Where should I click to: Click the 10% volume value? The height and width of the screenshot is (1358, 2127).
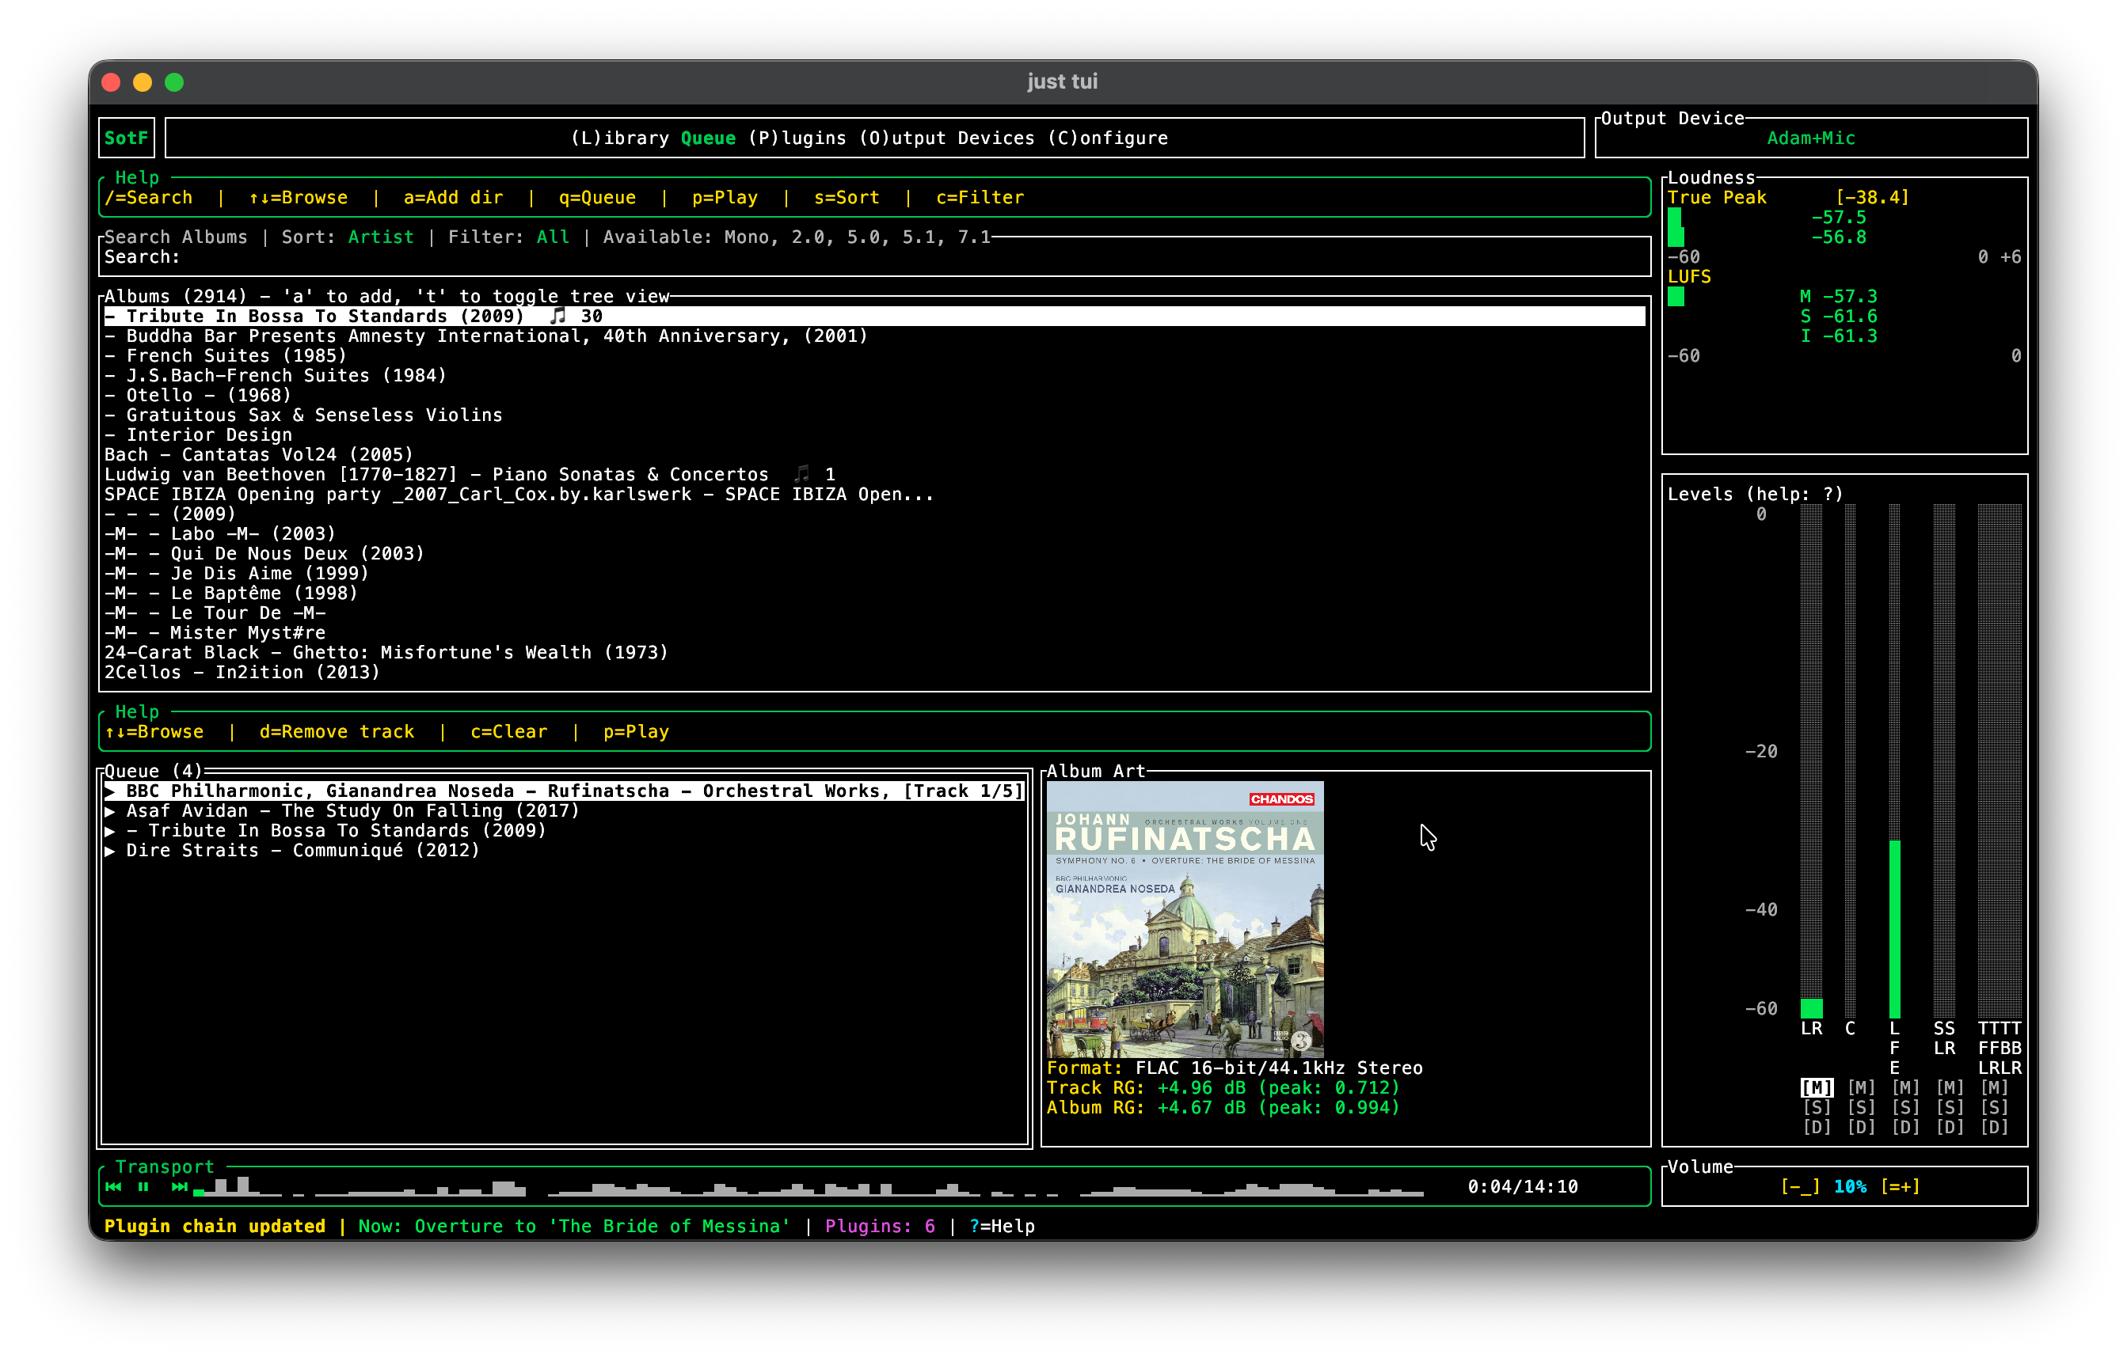click(1850, 1187)
